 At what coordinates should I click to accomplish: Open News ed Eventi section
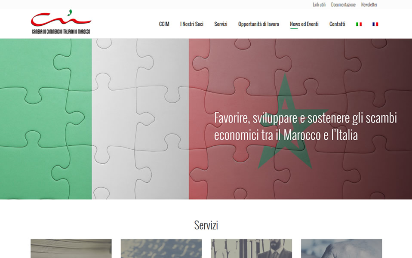click(x=304, y=24)
